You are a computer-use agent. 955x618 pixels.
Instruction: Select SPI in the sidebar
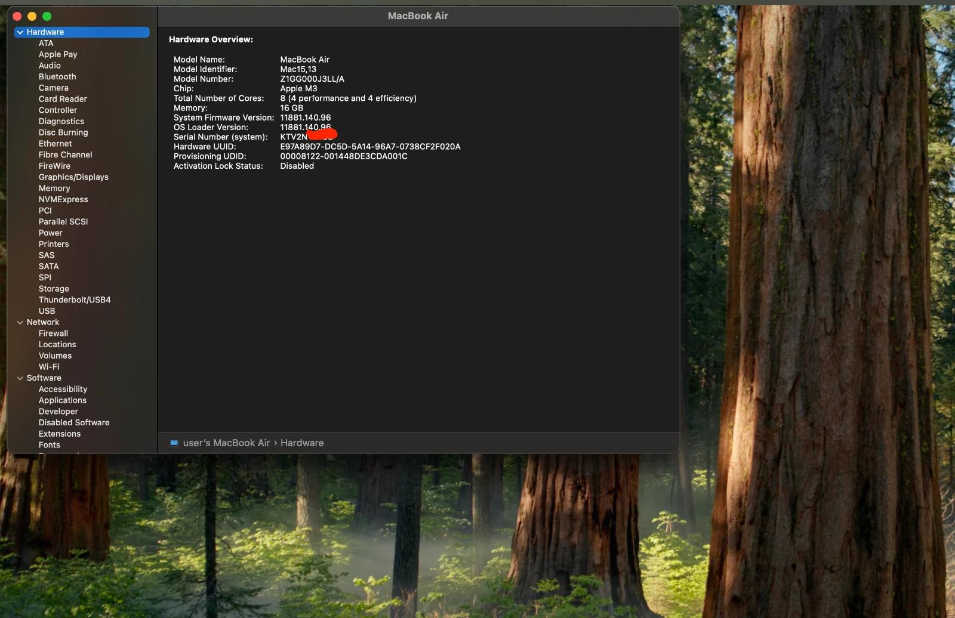[45, 277]
